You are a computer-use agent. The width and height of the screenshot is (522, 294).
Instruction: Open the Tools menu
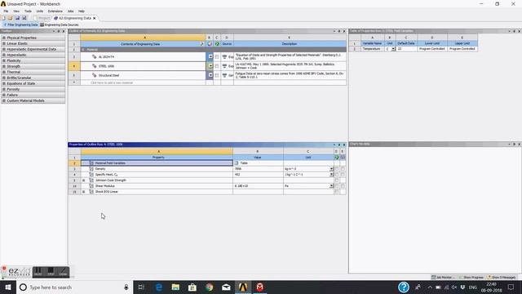coord(28,11)
